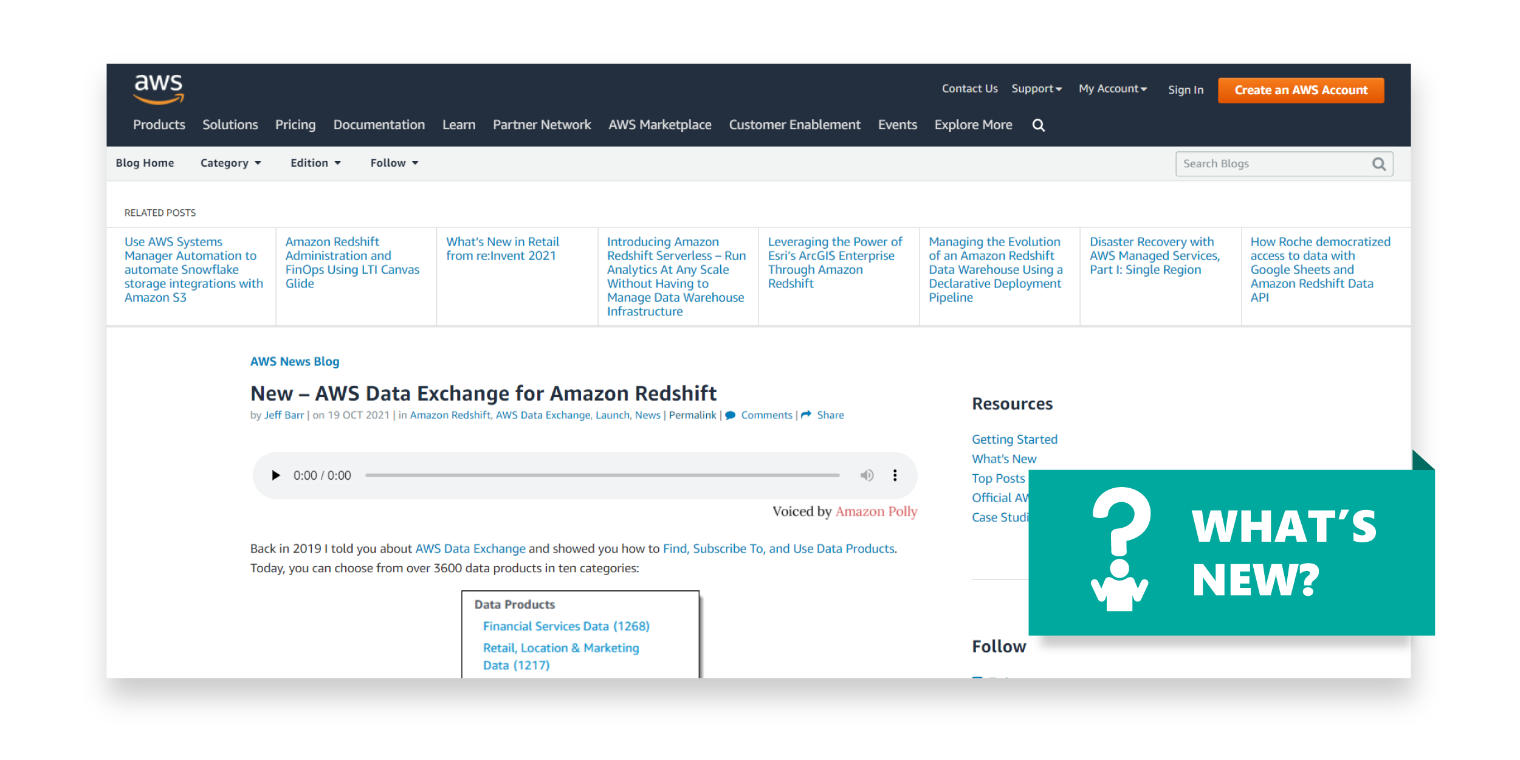Mute the audio player volume

point(867,475)
